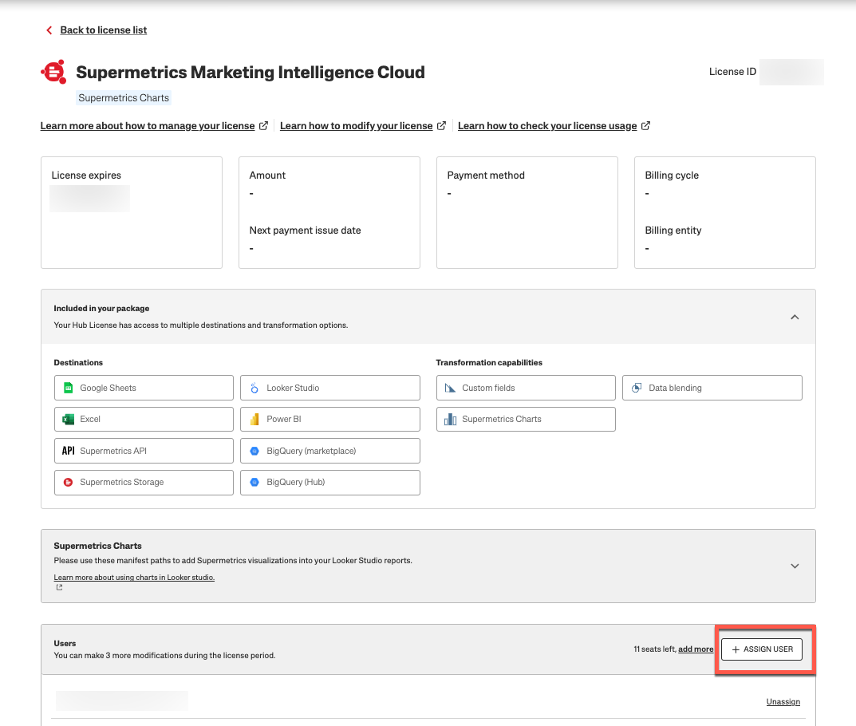Click the Transformation capabilities subheading
Viewport: 856px width, 726px height.
(x=489, y=362)
